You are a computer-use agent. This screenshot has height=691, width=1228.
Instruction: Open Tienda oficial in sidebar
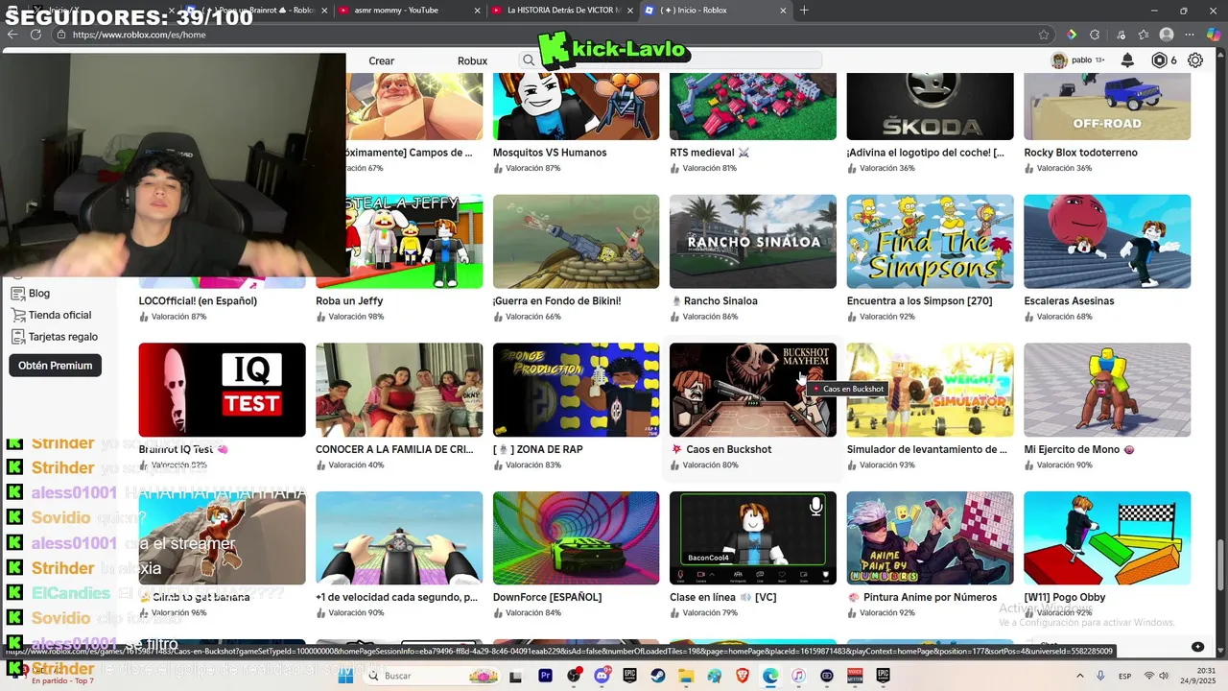[59, 315]
